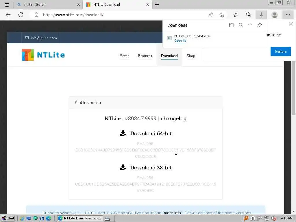The image size is (296, 222).
Task: Click the page vertical scrollbar thumb
Action: pos(294,88)
